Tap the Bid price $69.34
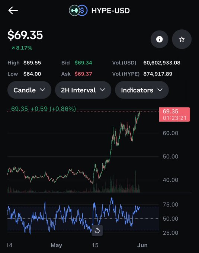 click(83, 63)
